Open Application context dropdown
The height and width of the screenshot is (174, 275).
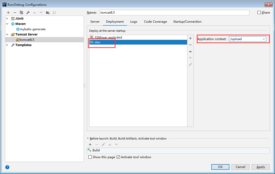[264, 39]
